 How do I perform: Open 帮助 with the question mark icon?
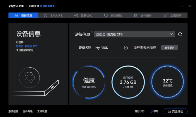tap(154, 111)
